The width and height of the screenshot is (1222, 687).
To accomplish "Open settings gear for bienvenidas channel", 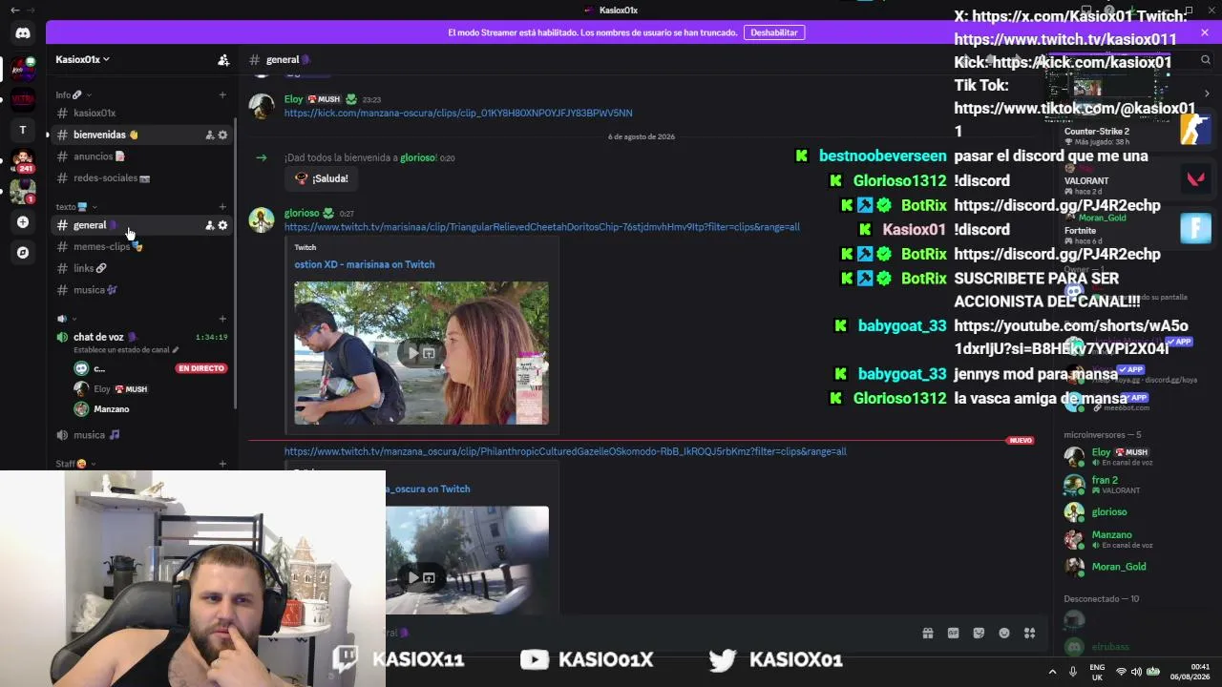I will pos(222,135).
